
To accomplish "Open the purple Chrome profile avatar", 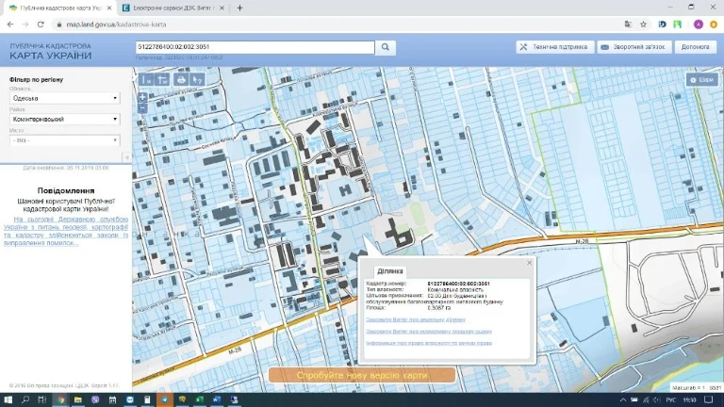I will tap(699, 24).
